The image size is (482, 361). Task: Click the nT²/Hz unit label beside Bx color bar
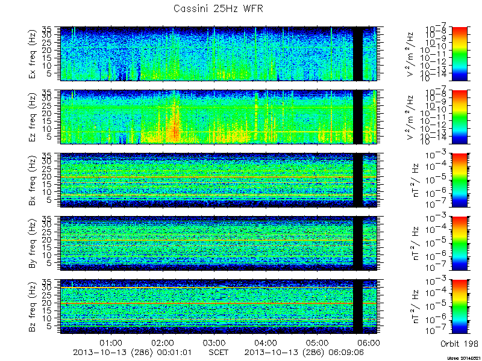(415, 180)
